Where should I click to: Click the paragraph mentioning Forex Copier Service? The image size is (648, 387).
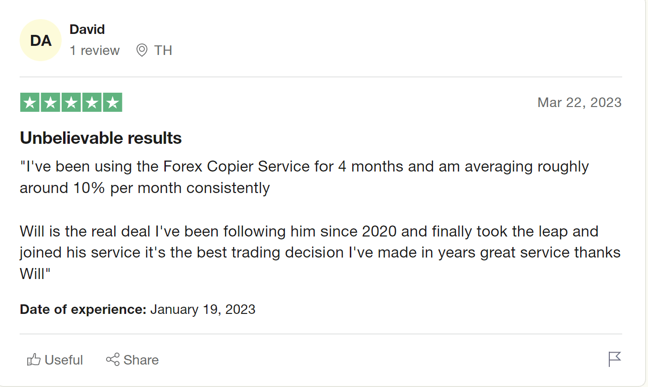coord(304,177)
